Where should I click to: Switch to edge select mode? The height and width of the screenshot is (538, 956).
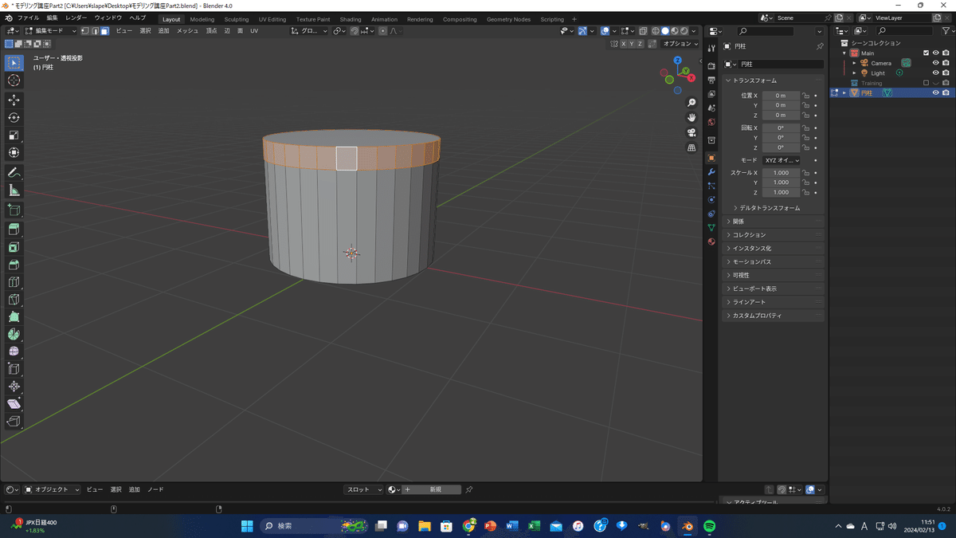coord(95,31)
